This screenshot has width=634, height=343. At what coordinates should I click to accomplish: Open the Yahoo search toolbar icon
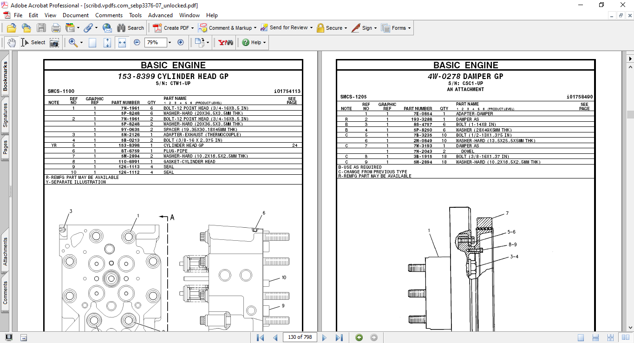[226, 42]
